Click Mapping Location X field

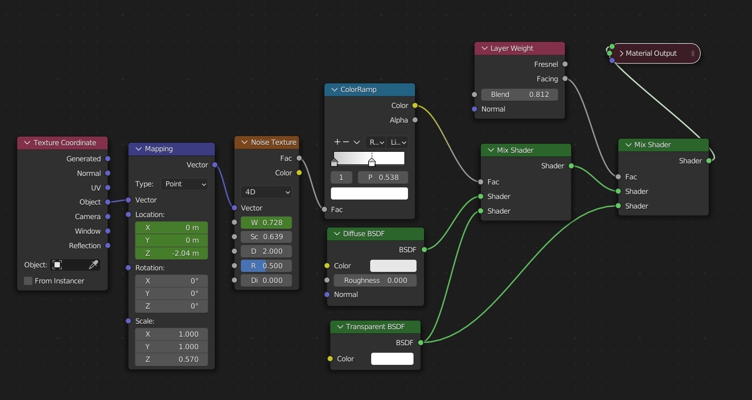click(x=172, y=228)
